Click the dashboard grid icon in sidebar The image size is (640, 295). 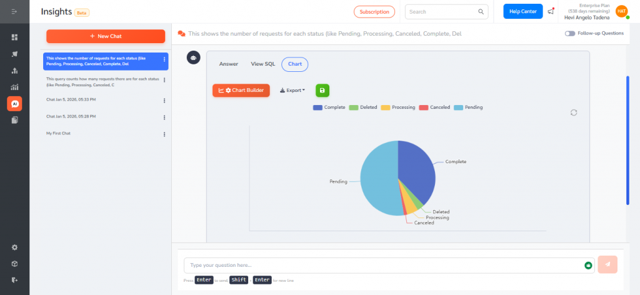click(14, 37)
